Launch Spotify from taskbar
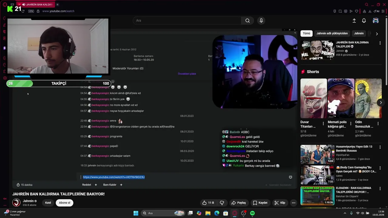 (252, 213)
